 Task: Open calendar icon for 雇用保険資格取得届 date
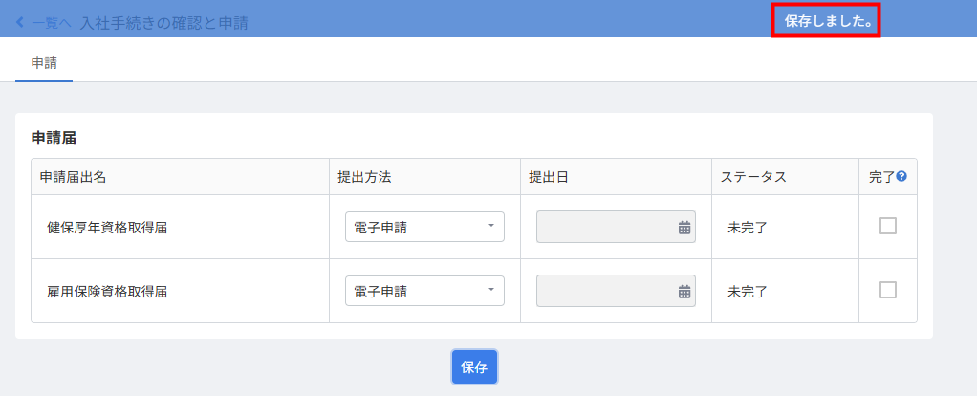(684, 291)
